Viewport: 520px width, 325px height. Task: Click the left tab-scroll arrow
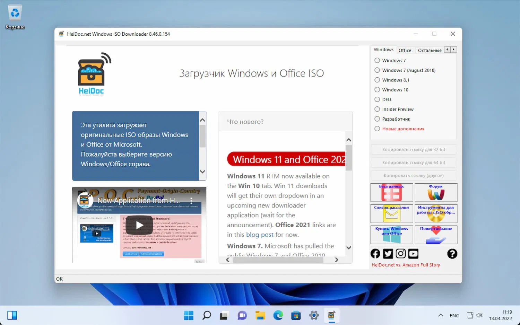(x=447, y=49)
